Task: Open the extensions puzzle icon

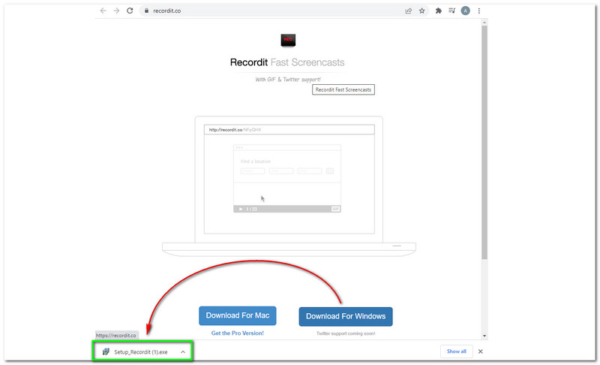Action: coord(439,11)
